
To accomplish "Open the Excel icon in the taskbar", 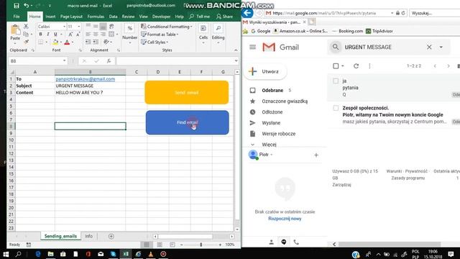I will (126, 254).
